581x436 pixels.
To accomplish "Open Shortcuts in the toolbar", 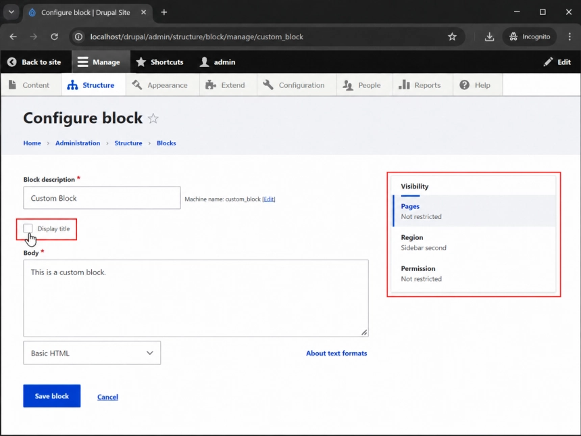I will point(159,62).
